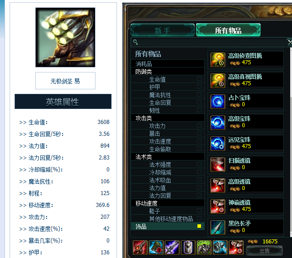Select the 扫描透镜 lens icon
This screenshot has width=292, height=258.
(218, 165)
